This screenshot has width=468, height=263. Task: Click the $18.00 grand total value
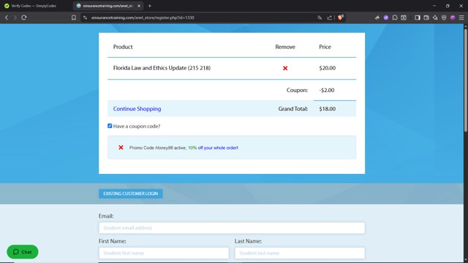pyautogui.click(x=327, y=109)
